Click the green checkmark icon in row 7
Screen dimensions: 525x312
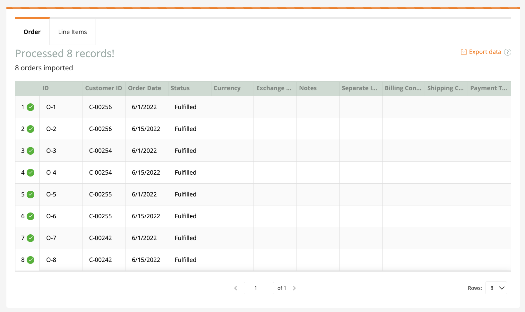[x=30, y=238]
